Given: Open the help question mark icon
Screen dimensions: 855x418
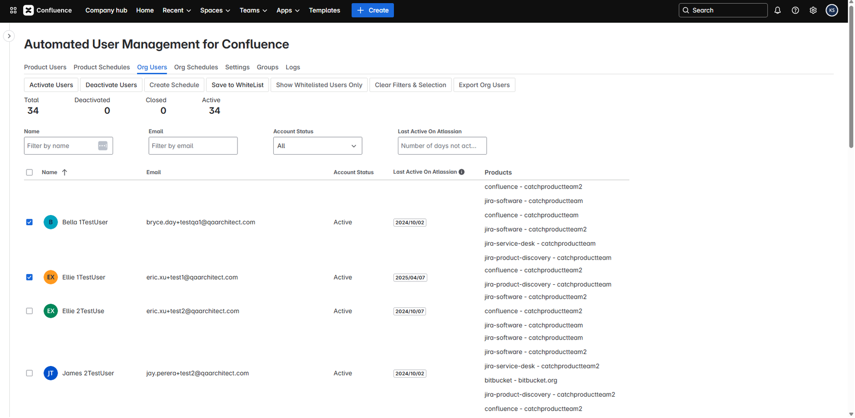Looking at the screenshot, I should (x=795, y=10).
